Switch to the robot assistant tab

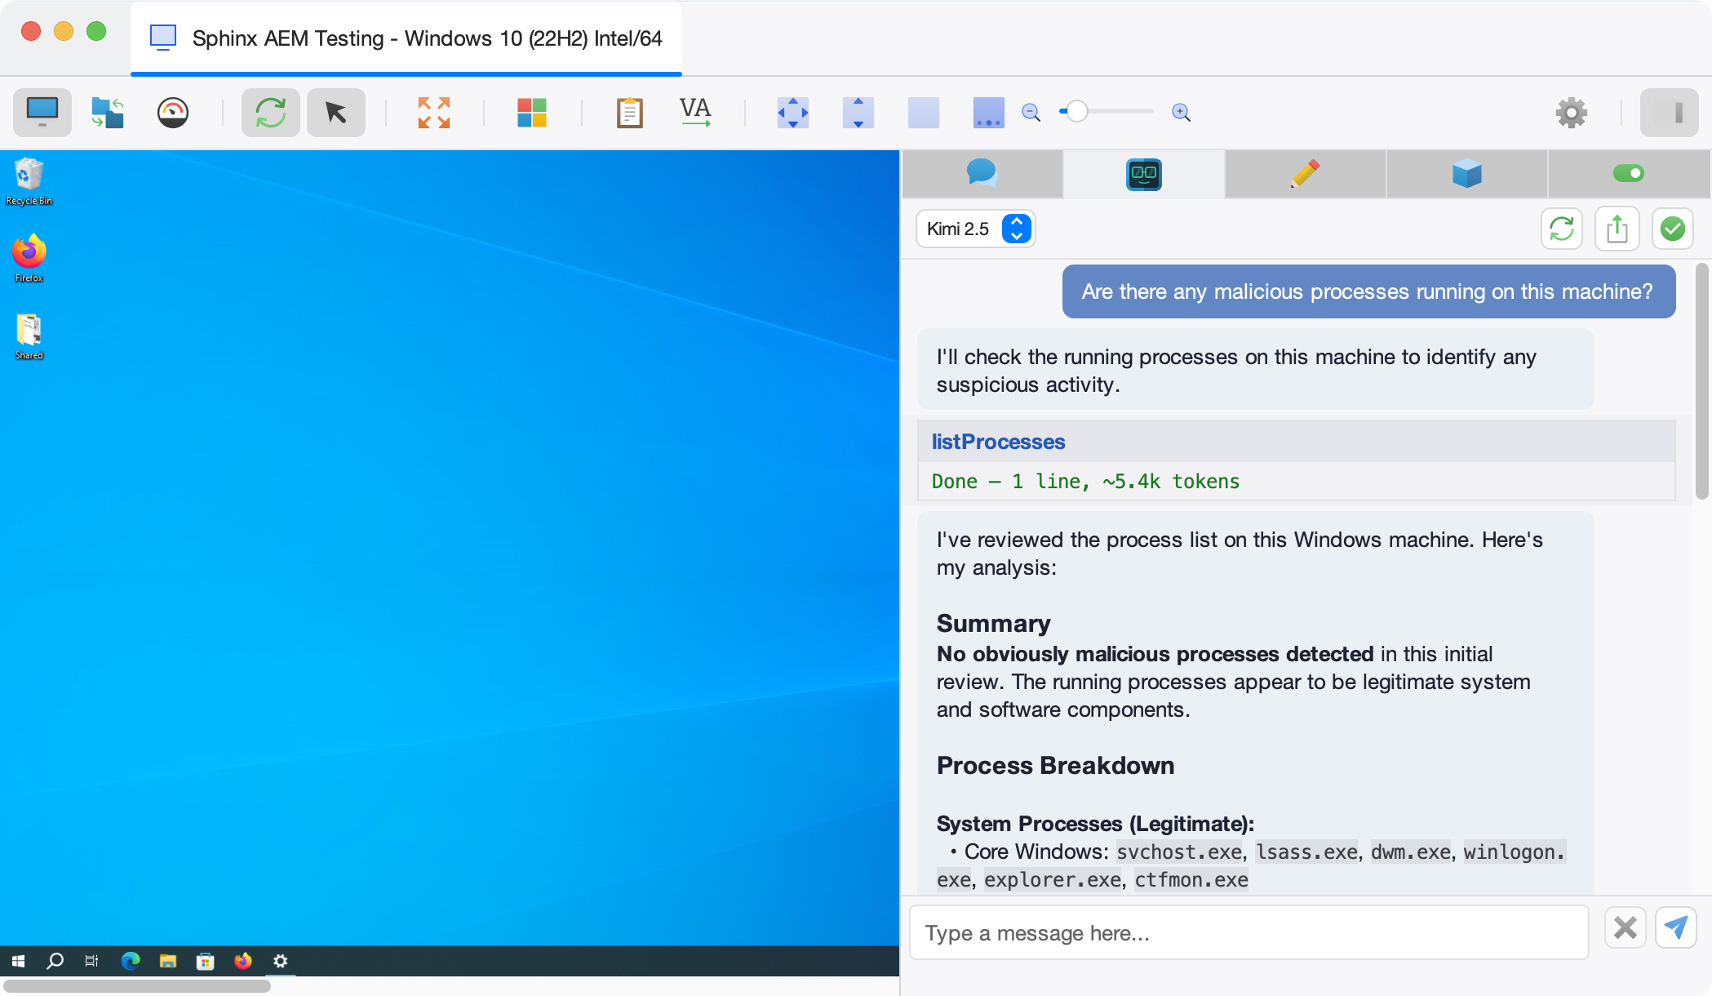[1144, 174]
